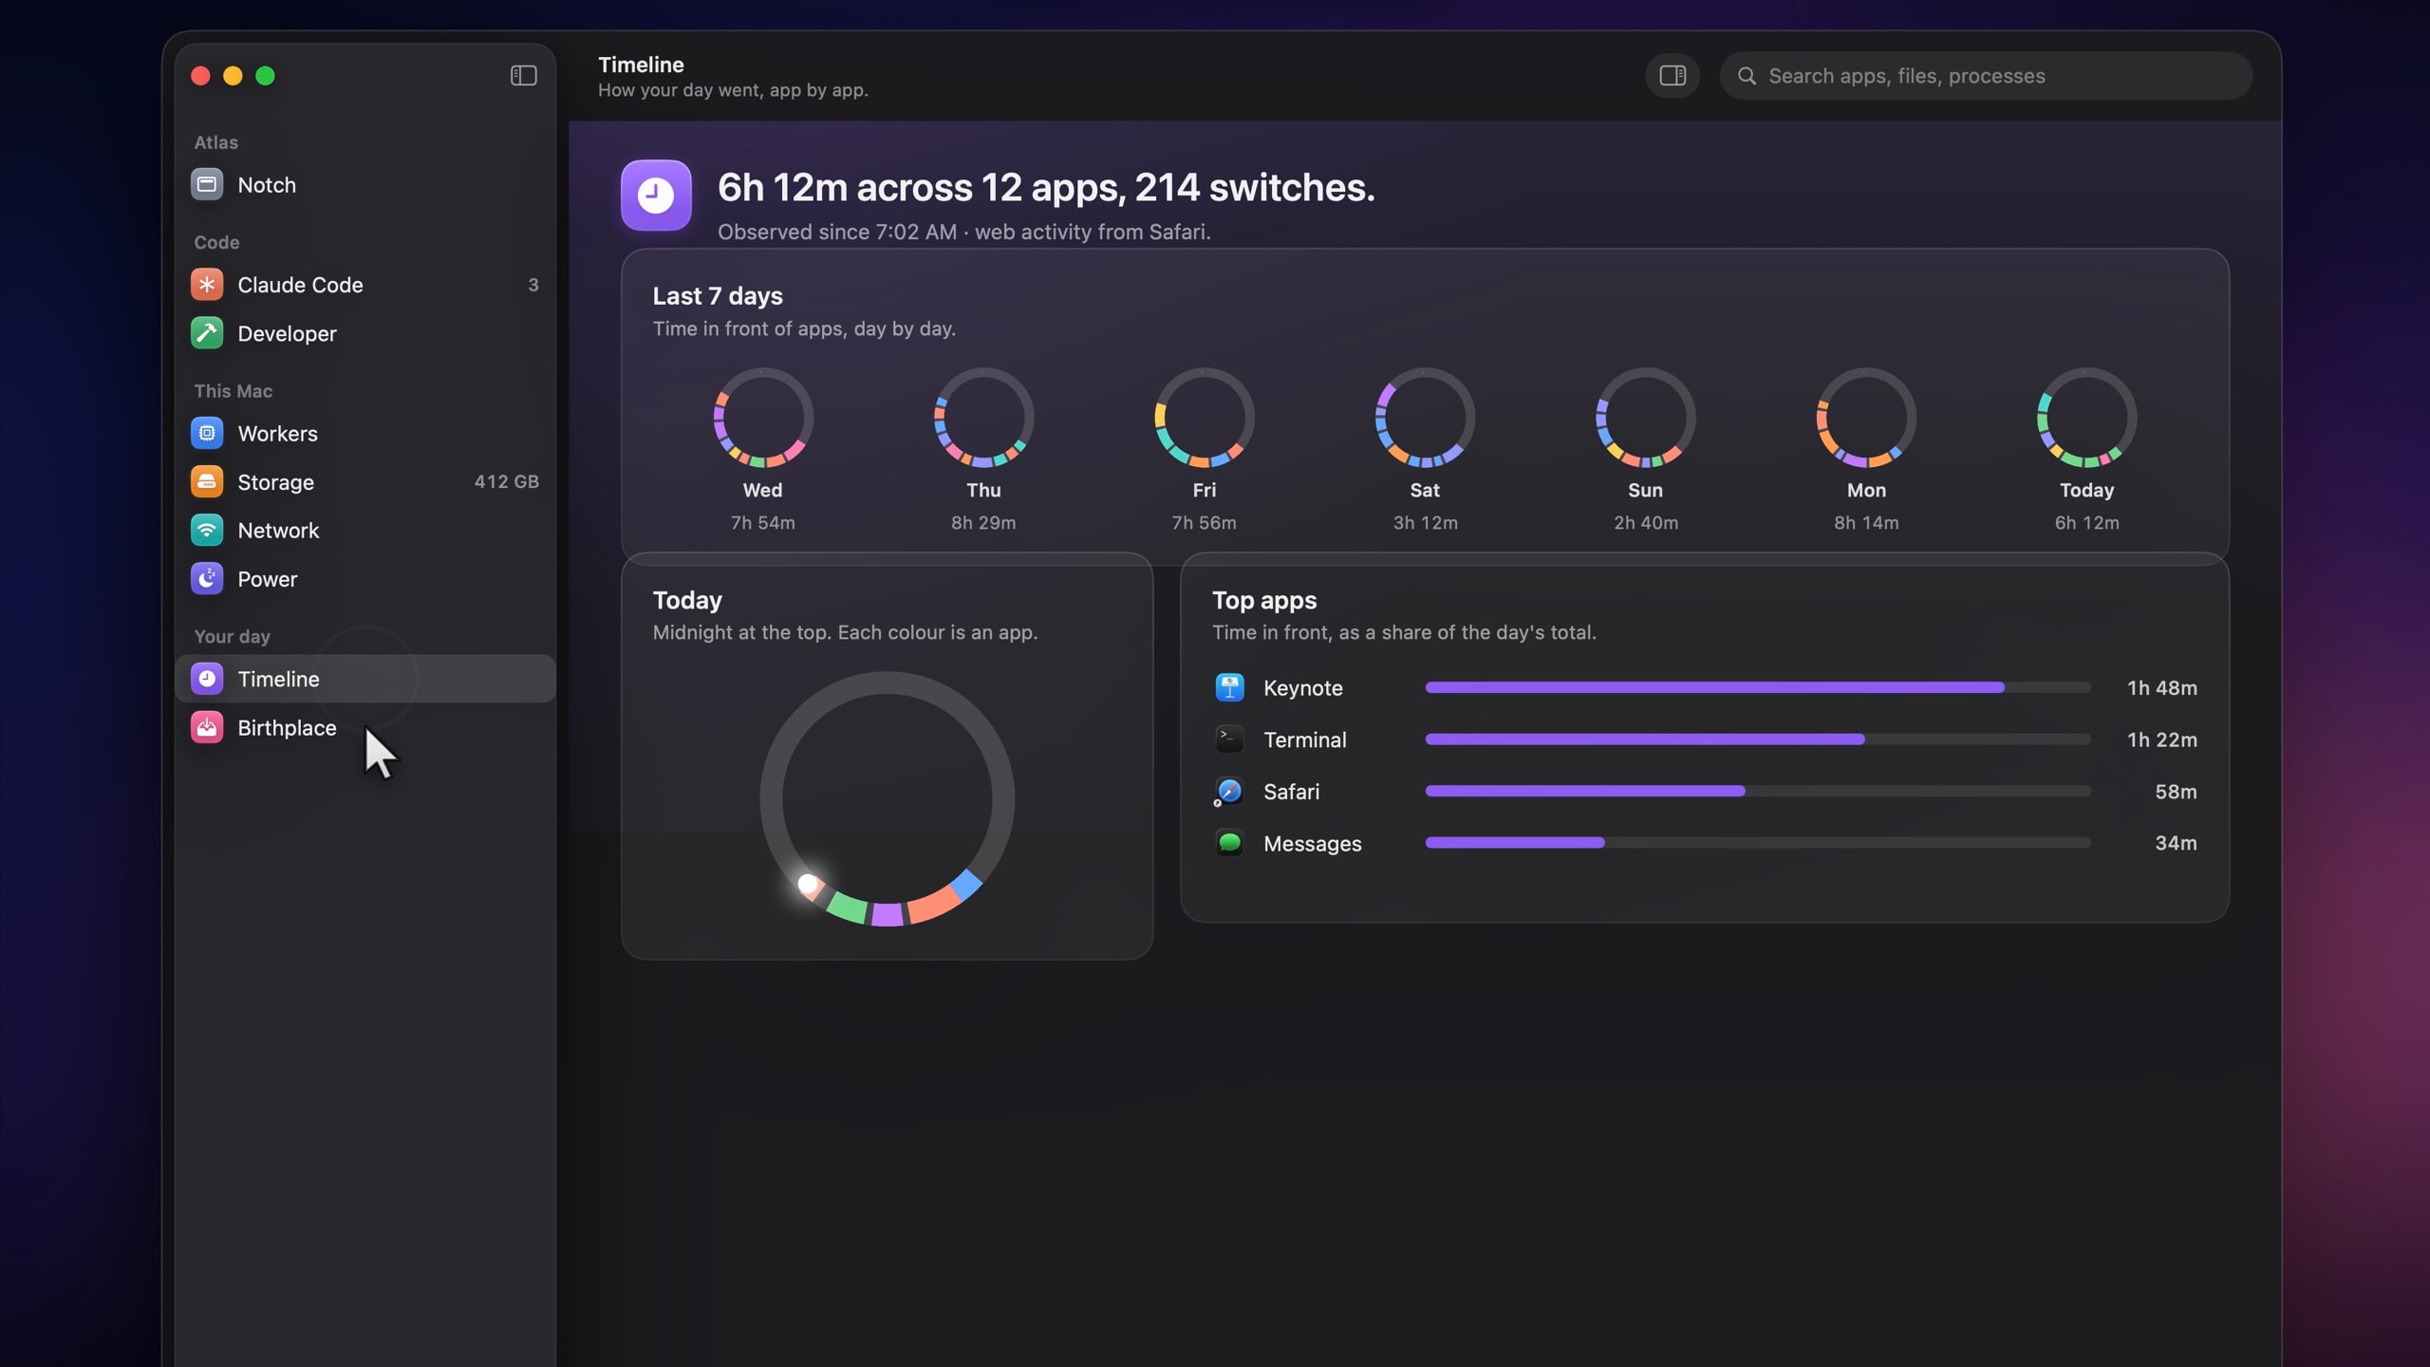The width and height of the screenshot is (2430, 1367).
Task: Click the Terminal app icon
Action: pyautogui.click(x=1229, y=739)
